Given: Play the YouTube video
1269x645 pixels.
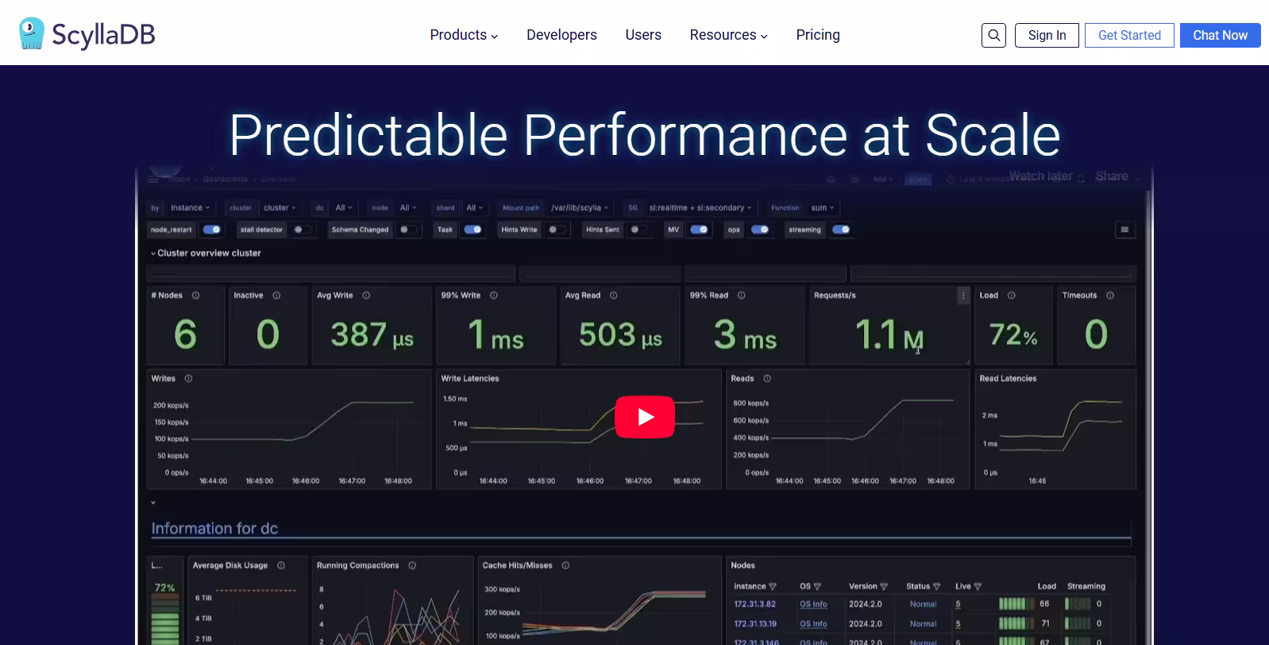Looking at the screenshot, I should pos(645,416).
